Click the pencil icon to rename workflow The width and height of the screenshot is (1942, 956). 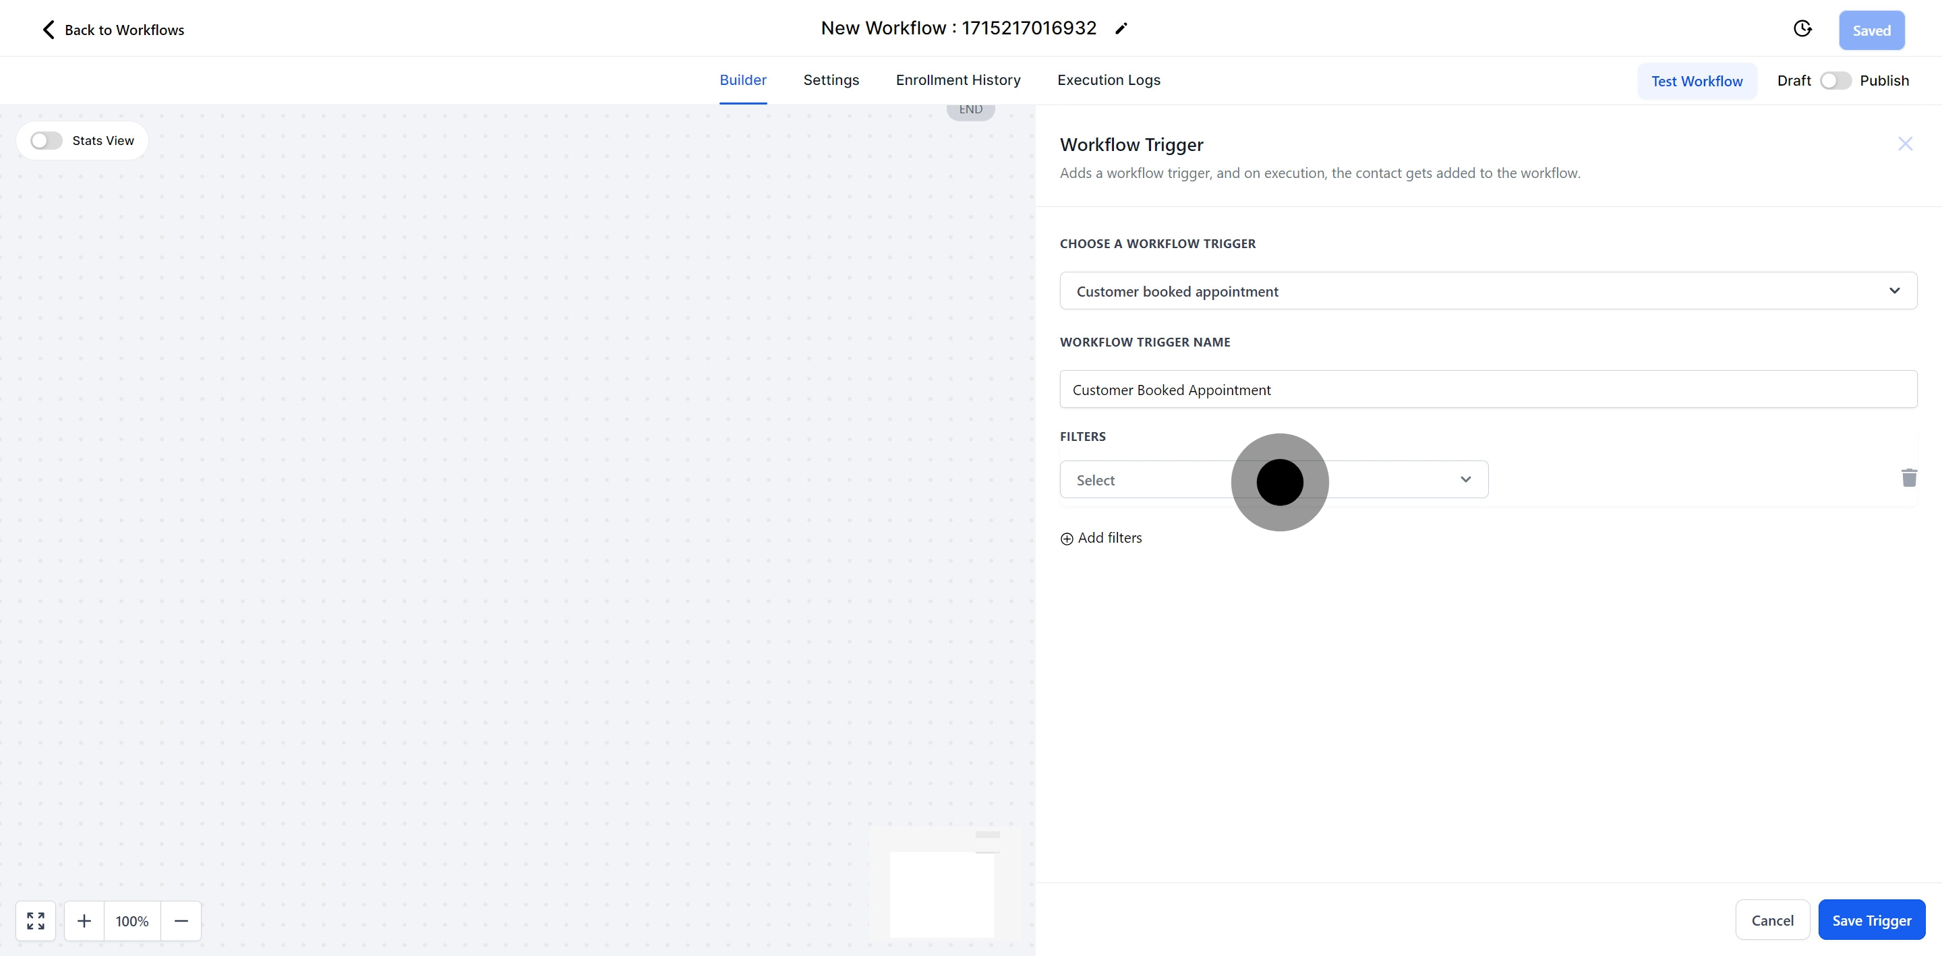pyautogui.click(x=1121, y=28)
